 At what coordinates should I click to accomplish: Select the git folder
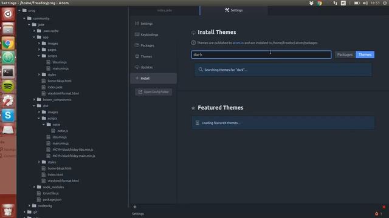click(x=35, y=212)
